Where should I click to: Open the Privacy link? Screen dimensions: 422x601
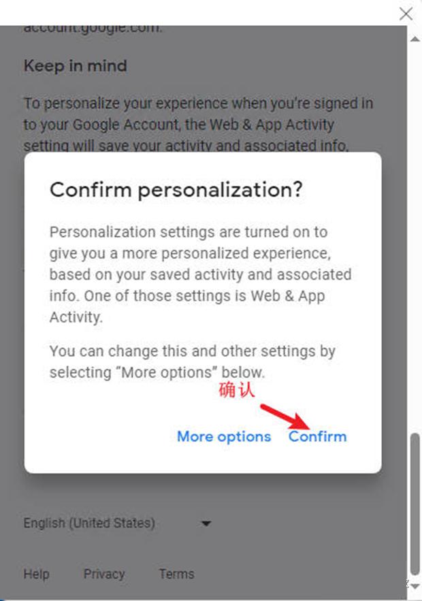click(104, 574)
